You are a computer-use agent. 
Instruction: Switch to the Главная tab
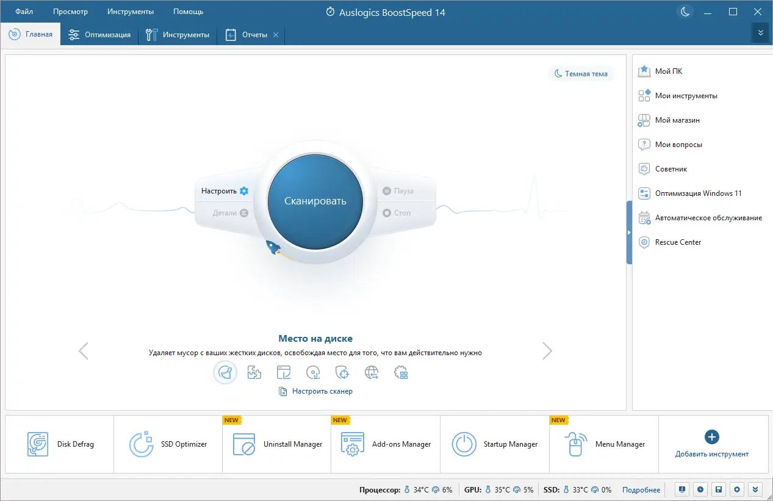coord(31,34)
